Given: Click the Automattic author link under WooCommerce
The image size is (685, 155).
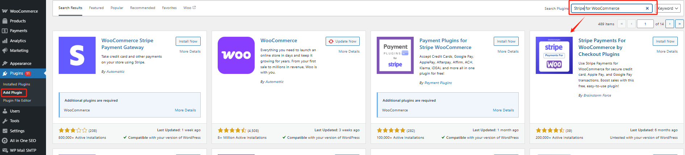Looking at the screenshot, I should 274,82.
